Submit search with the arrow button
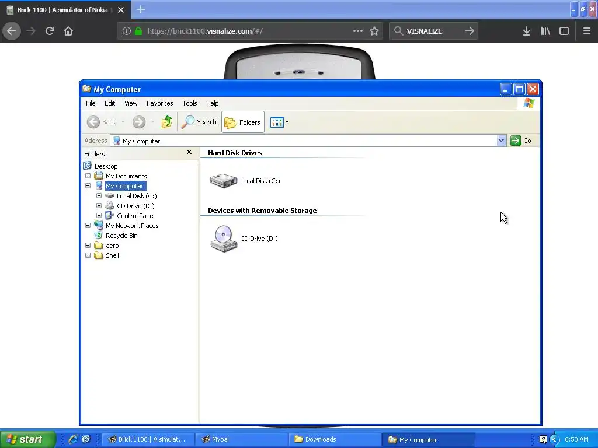The height and width of the screenshot is (448, 598). [x=470, y=31]
